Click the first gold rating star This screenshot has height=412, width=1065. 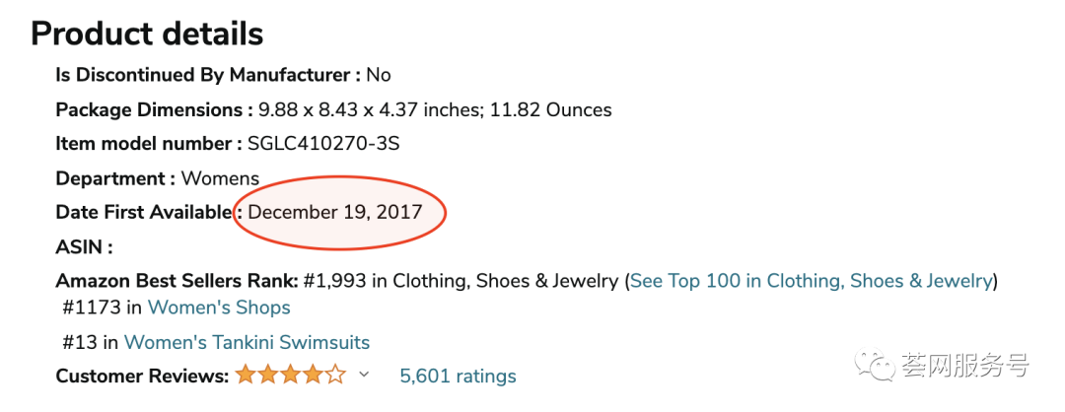click(x=245, y=376)
